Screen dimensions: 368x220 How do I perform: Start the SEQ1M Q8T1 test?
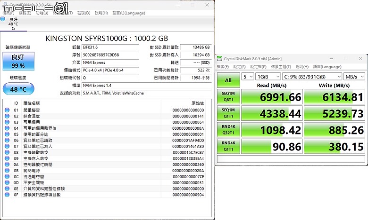click(x=228, y=96)
